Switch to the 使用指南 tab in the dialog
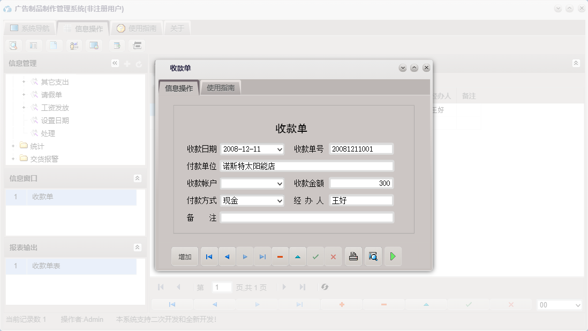This screenshot has width=588, height=331. click(x=222, y=87)
